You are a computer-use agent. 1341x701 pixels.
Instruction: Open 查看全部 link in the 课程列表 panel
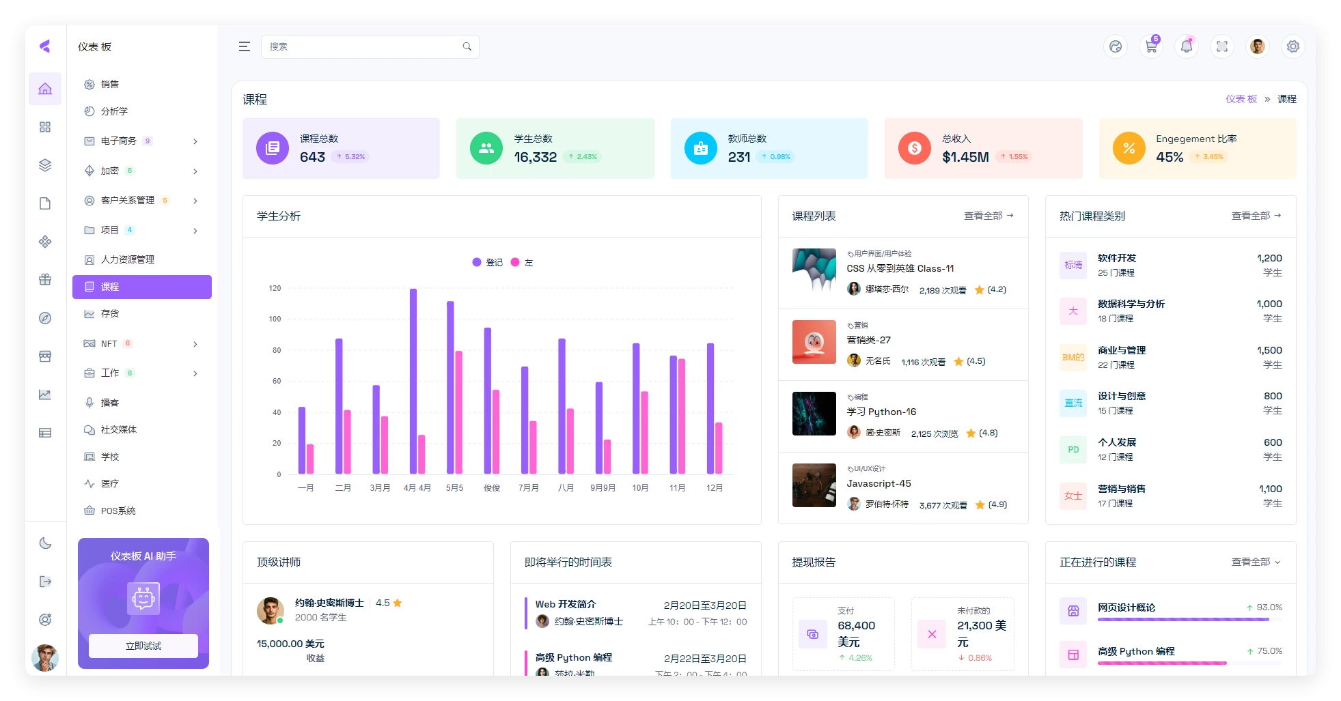point(985,215)
